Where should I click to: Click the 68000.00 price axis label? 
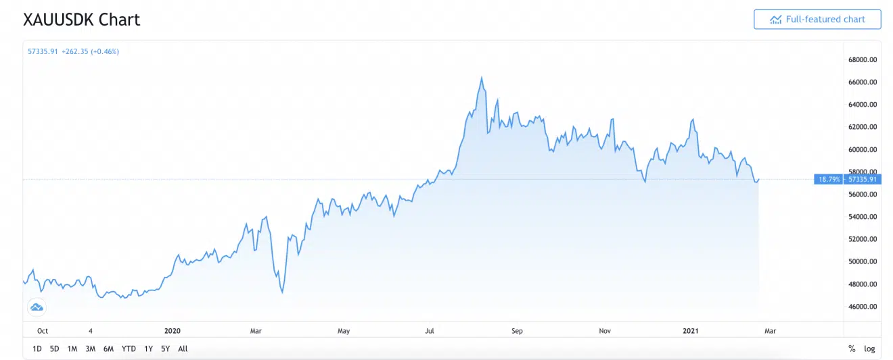tap(863, 60)
